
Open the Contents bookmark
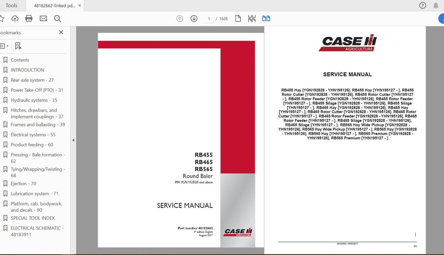[20, 60]
